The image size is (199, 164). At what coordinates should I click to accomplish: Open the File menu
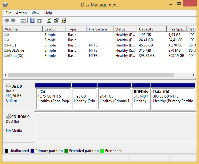coord(8,13)
